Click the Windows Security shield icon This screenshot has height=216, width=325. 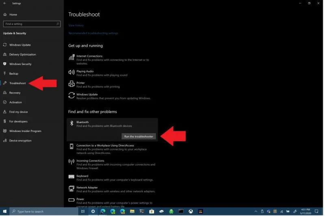pyautogui.click(x=5, y=64)
